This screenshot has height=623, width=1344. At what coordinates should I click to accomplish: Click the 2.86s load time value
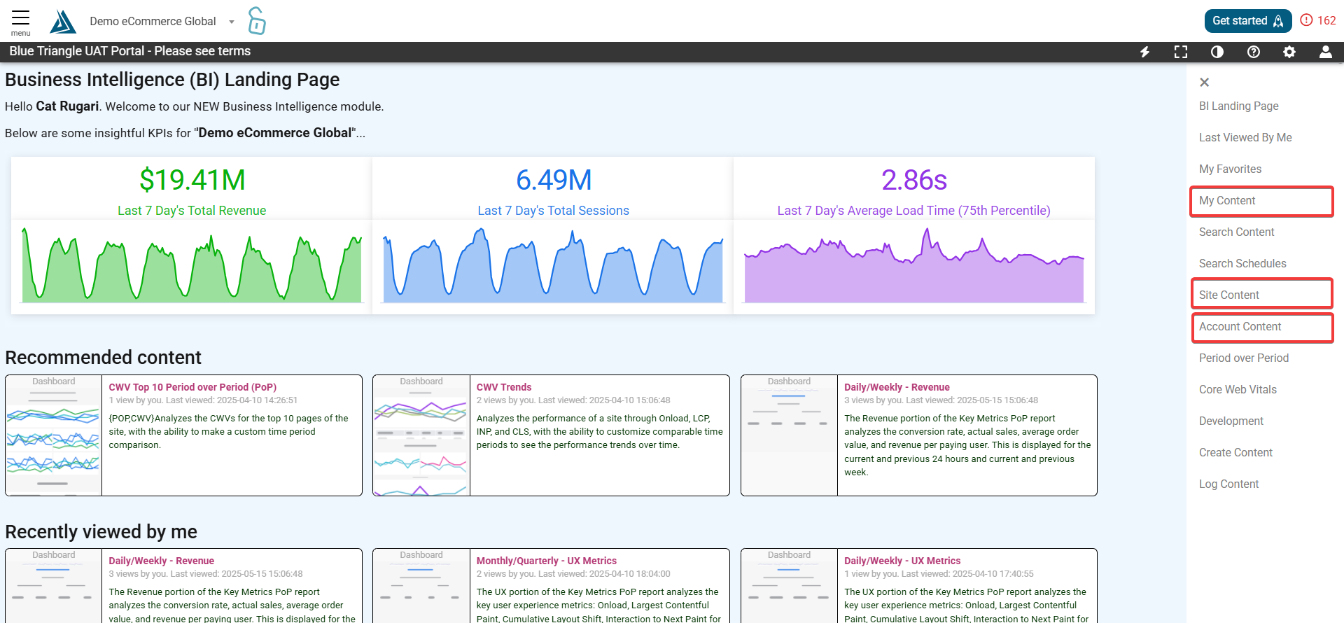click(x=914, y=180)
